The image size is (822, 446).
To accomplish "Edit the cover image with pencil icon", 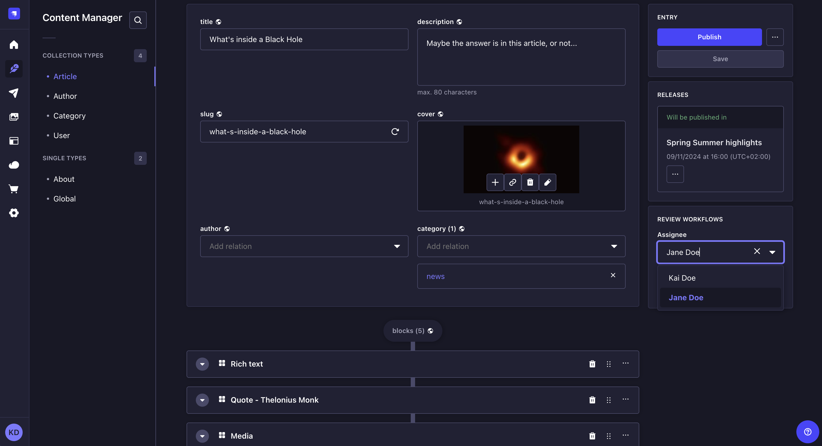I will pyautogui.click(x=548, y=182).
